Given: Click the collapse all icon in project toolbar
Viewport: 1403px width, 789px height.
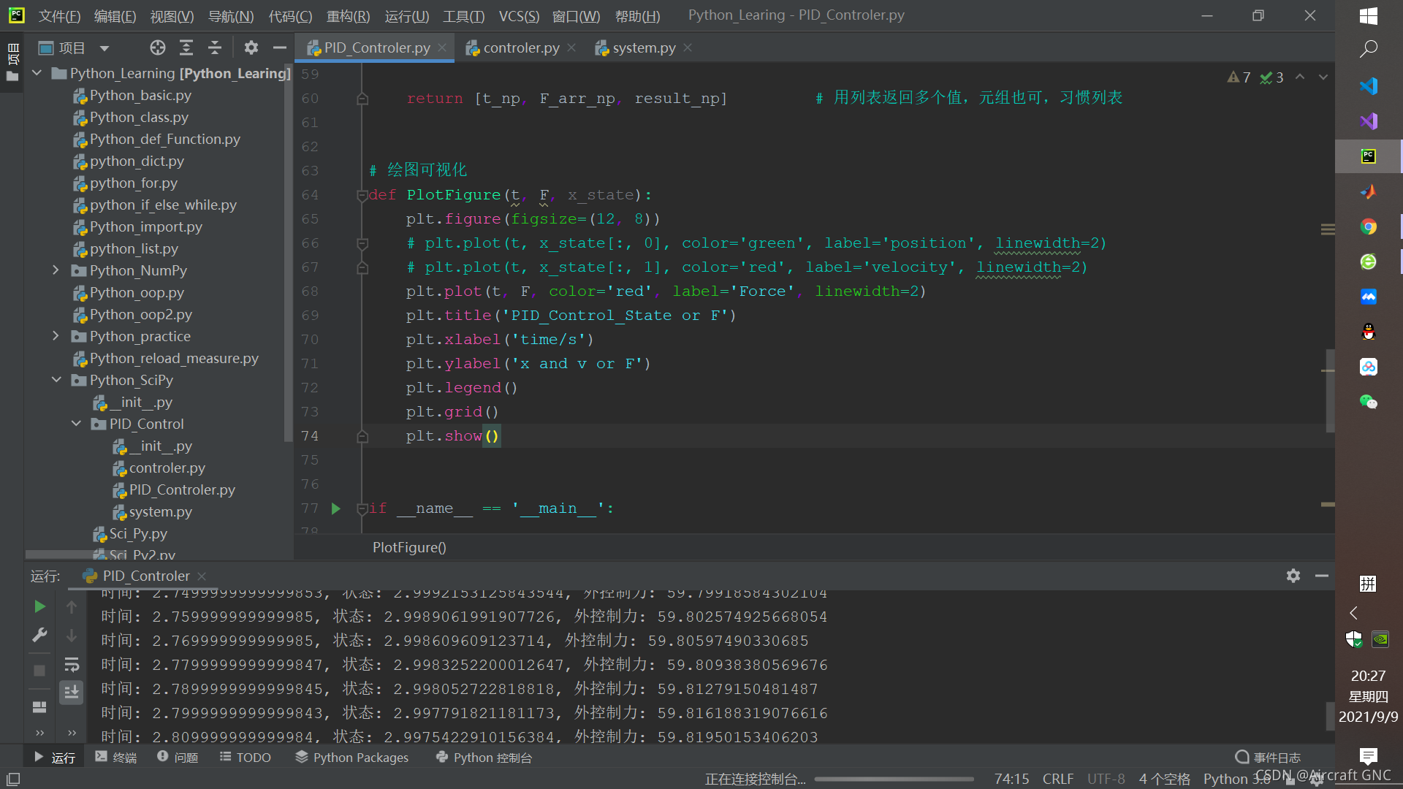Looking at the screenshot, I should pos(215,48).
